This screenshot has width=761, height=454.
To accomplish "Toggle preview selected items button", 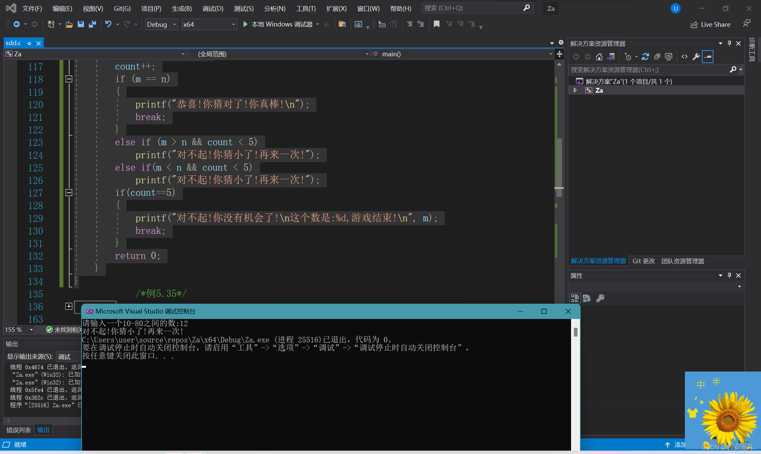I will pos(708,57).
